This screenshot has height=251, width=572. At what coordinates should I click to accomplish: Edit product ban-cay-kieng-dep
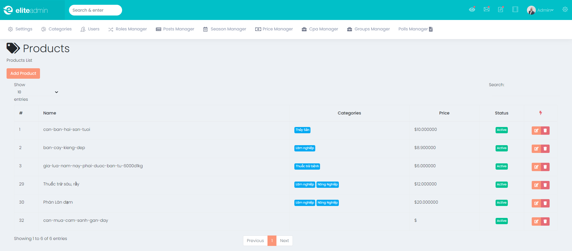[536, 149]
